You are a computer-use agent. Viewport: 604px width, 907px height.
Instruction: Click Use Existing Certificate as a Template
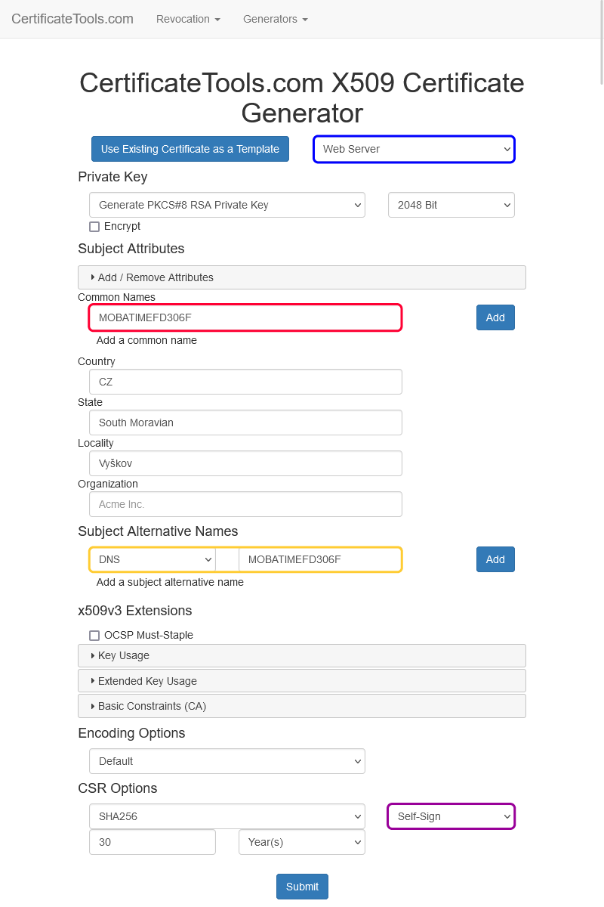tap(190, 149)
